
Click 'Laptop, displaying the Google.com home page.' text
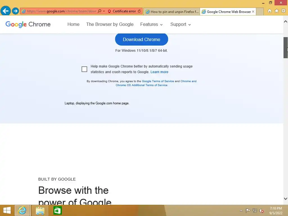(97, 103)
